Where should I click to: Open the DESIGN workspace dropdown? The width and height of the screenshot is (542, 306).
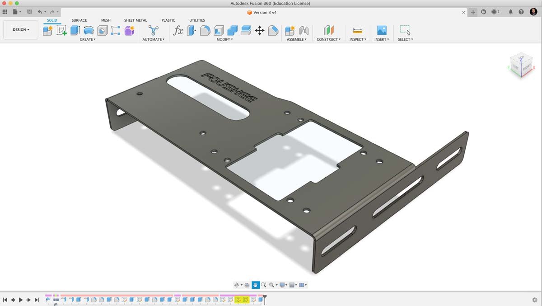(21, 30)
